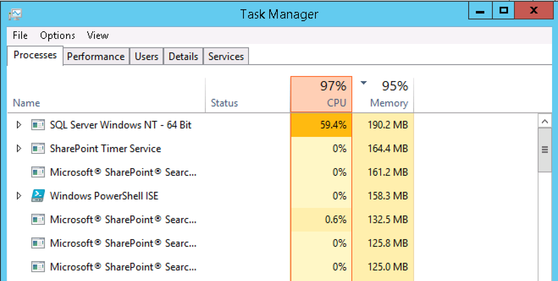Click the Windows PowerShell ISE icon

pyautogui.click(x=38, y=196)
